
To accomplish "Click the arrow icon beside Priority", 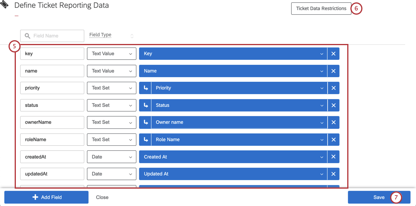I will pos(145,88).
